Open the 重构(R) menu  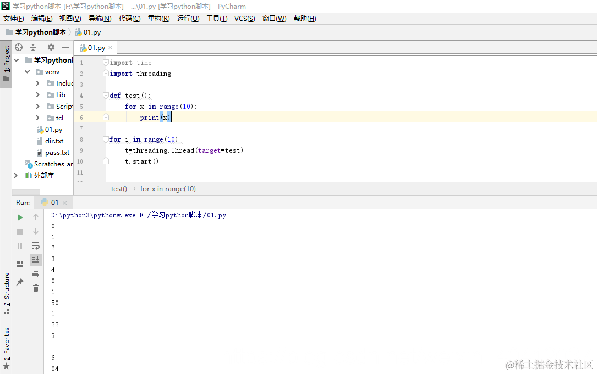click(159, 19)
